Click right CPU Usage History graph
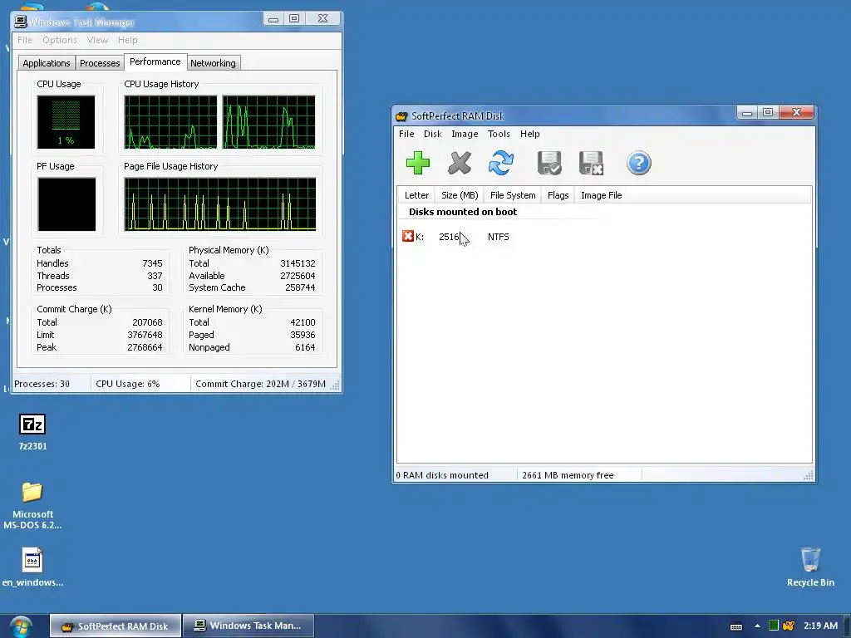This screenshot has height=638, width=851. [268, 122]
